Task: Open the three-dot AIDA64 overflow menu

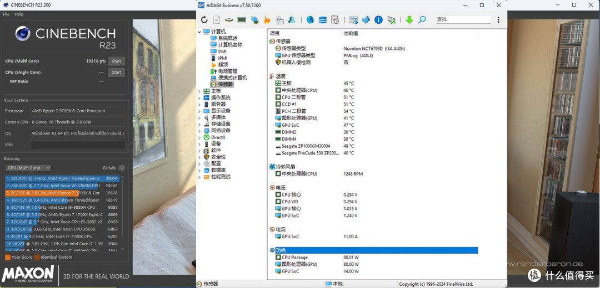Action: [x=498, y=20]
